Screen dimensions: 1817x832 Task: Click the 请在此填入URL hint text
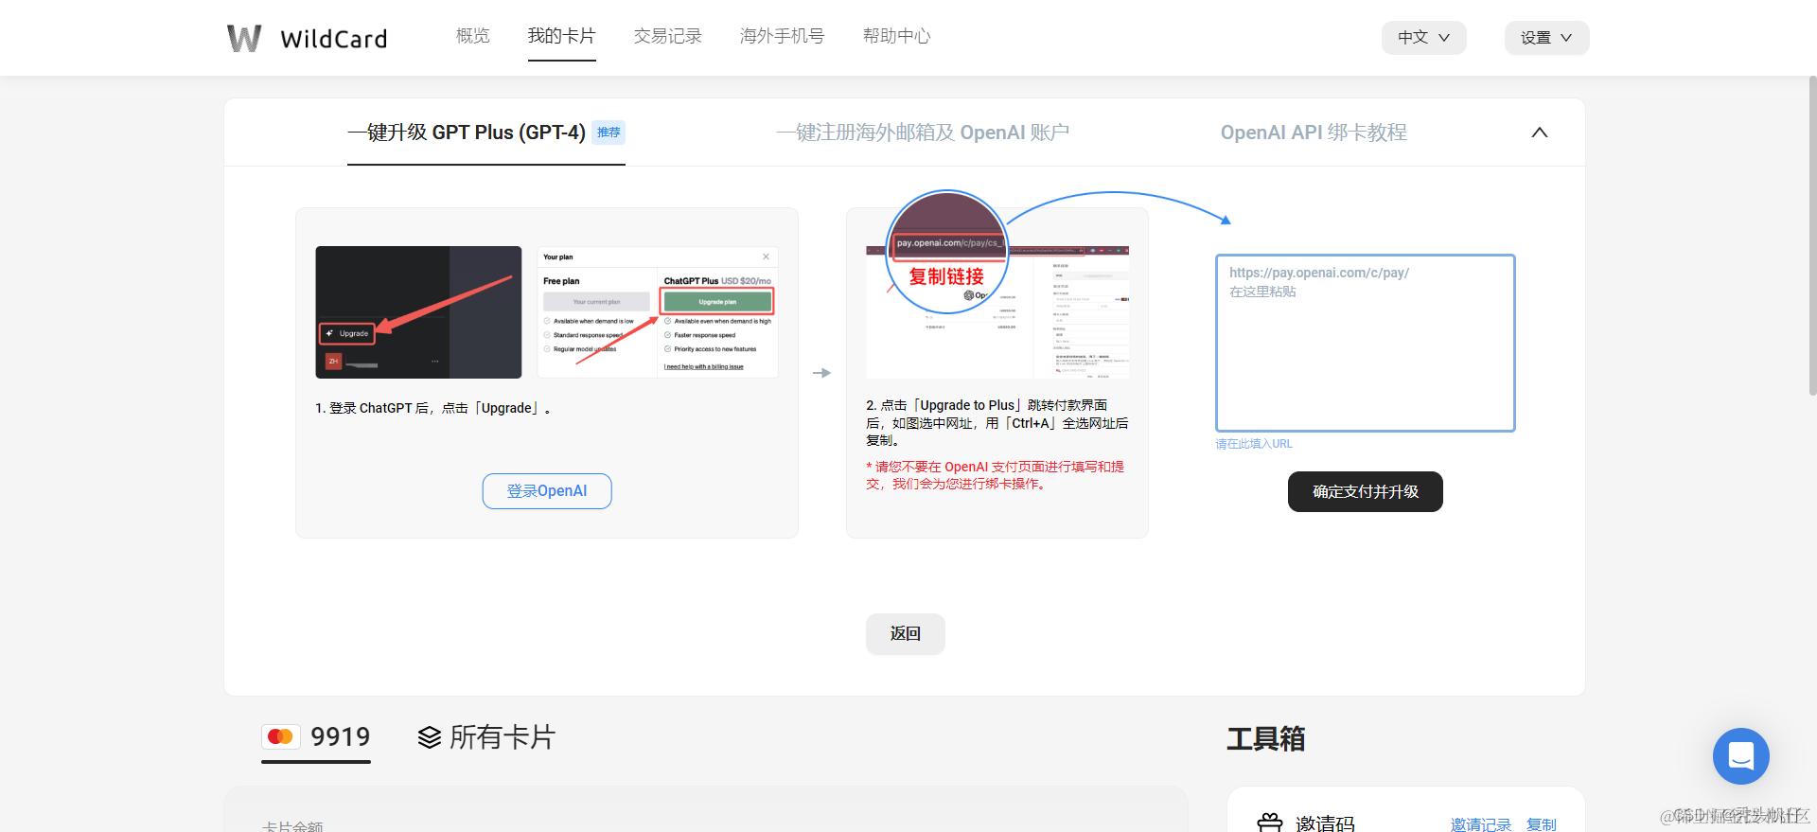1254,444
